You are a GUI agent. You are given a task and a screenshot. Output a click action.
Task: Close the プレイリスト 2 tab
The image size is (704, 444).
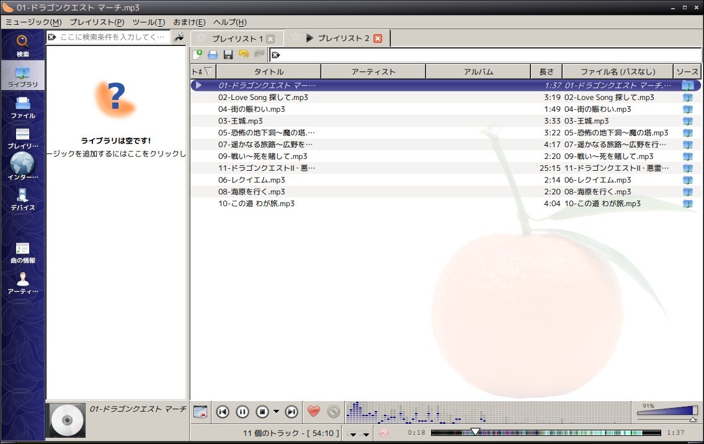[378, 39]
